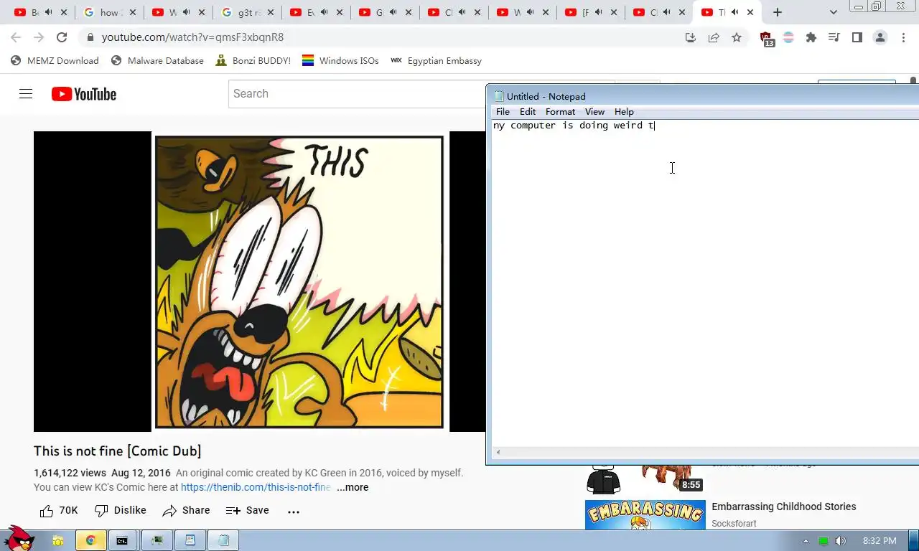Open Bonzi BUDDY! bookmark
This screenshot has height=551, width=919.
click(x=253, y=61)
